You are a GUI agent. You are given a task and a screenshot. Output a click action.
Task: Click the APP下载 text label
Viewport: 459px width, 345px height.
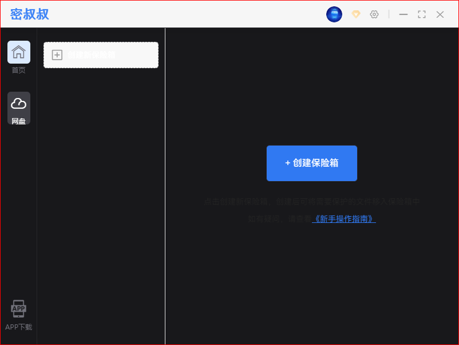(19, 327)
